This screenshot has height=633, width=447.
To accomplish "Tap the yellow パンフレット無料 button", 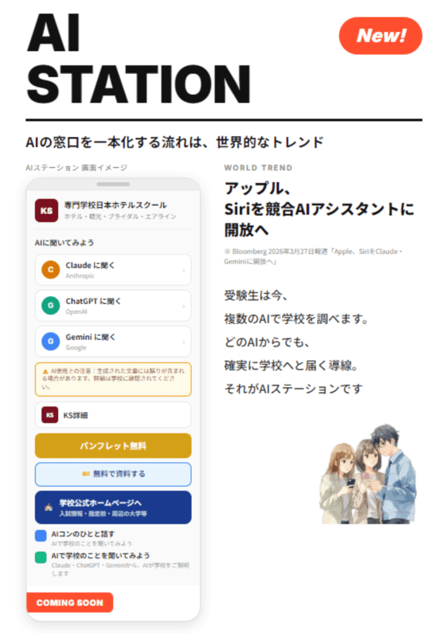I will 113,446.
